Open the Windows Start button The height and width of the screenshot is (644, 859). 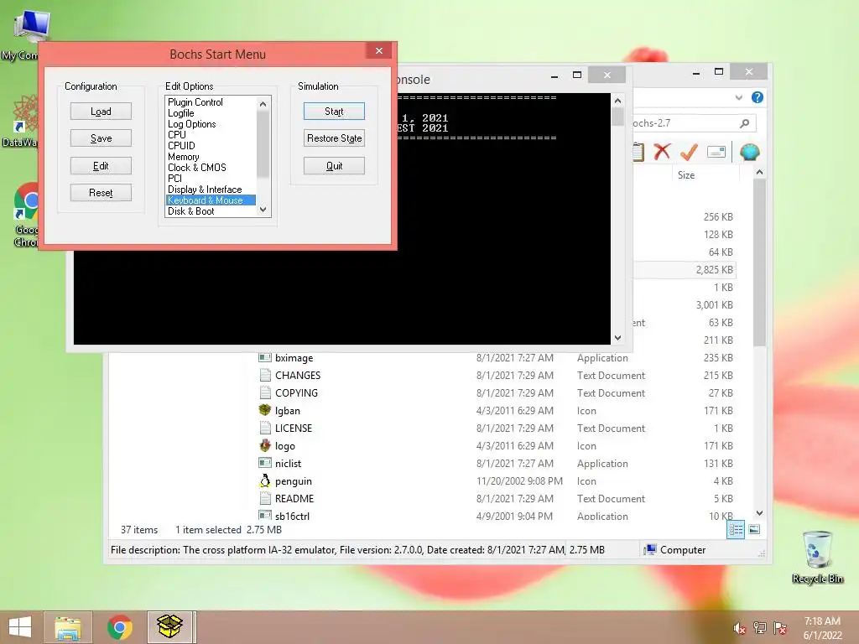click(x=20, y=627)
